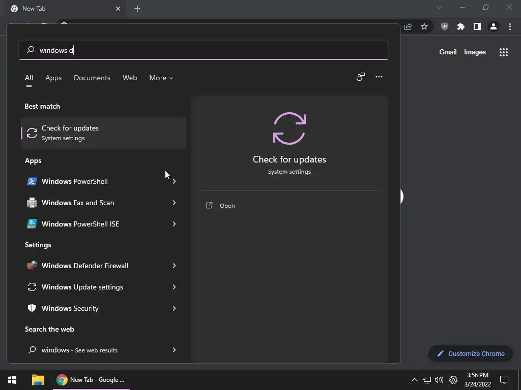The image size is (521, 390).
Task: Open Chrome's tab search dropdown arrow
Action: pyautogui.click(x=439, y=7)
